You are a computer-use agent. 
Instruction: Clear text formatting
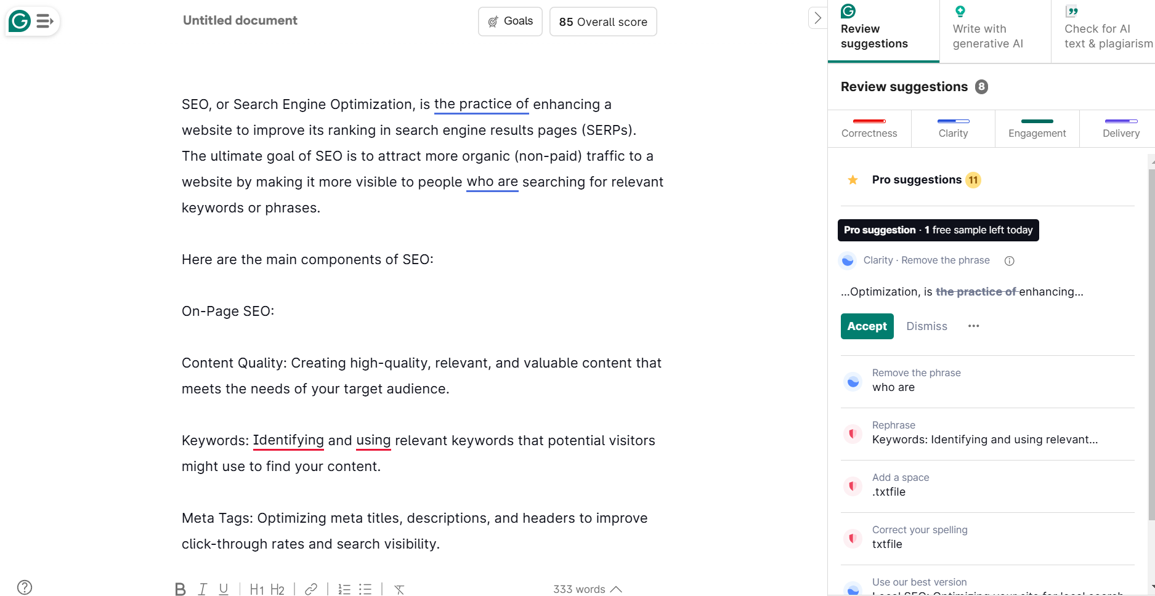[x=399, y=589]
